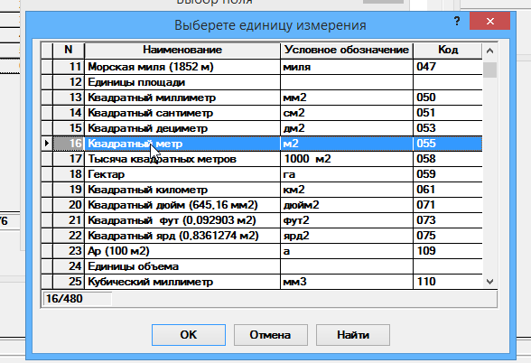531x363 pixels.
Task: Click the N column header
Action: tap(69, 51)
